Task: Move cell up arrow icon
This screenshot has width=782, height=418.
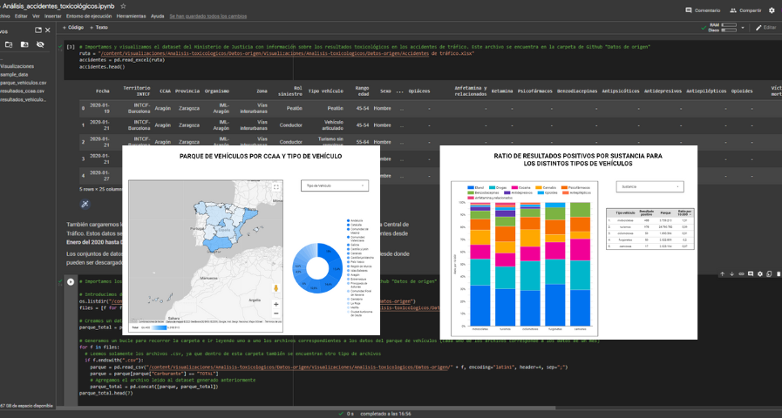Action: (x=722, y=274)
